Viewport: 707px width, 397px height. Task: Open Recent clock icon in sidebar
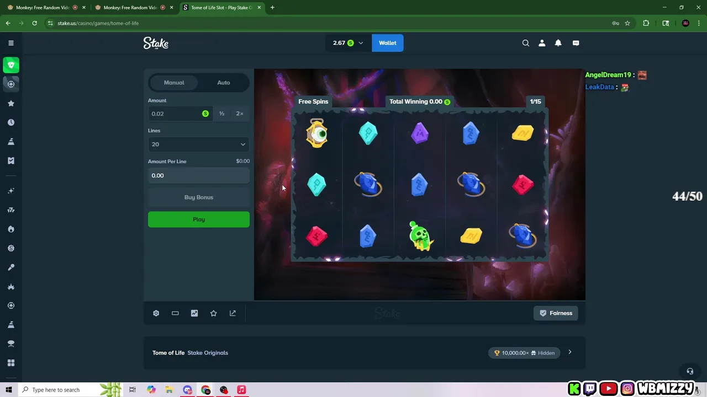tap(11, 122)
